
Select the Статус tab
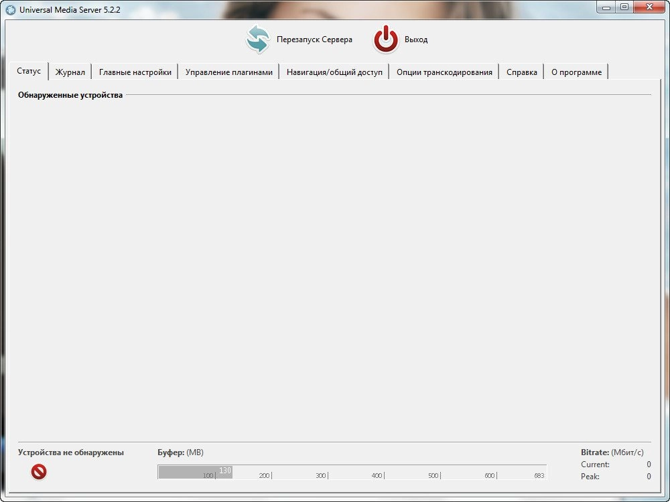point(29,72)
